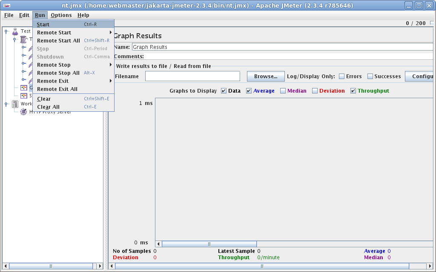The height and width of the screenshot is (272, 436).
Task: Click the 'Graphs to Display' label
Action: [193, 91]
